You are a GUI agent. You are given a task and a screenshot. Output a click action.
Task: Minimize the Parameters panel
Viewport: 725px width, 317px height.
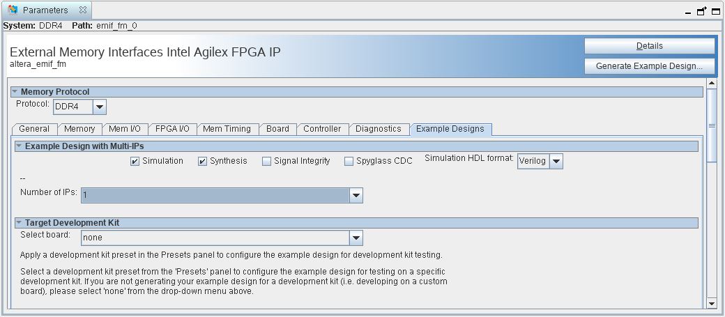[x=688, y=12]
